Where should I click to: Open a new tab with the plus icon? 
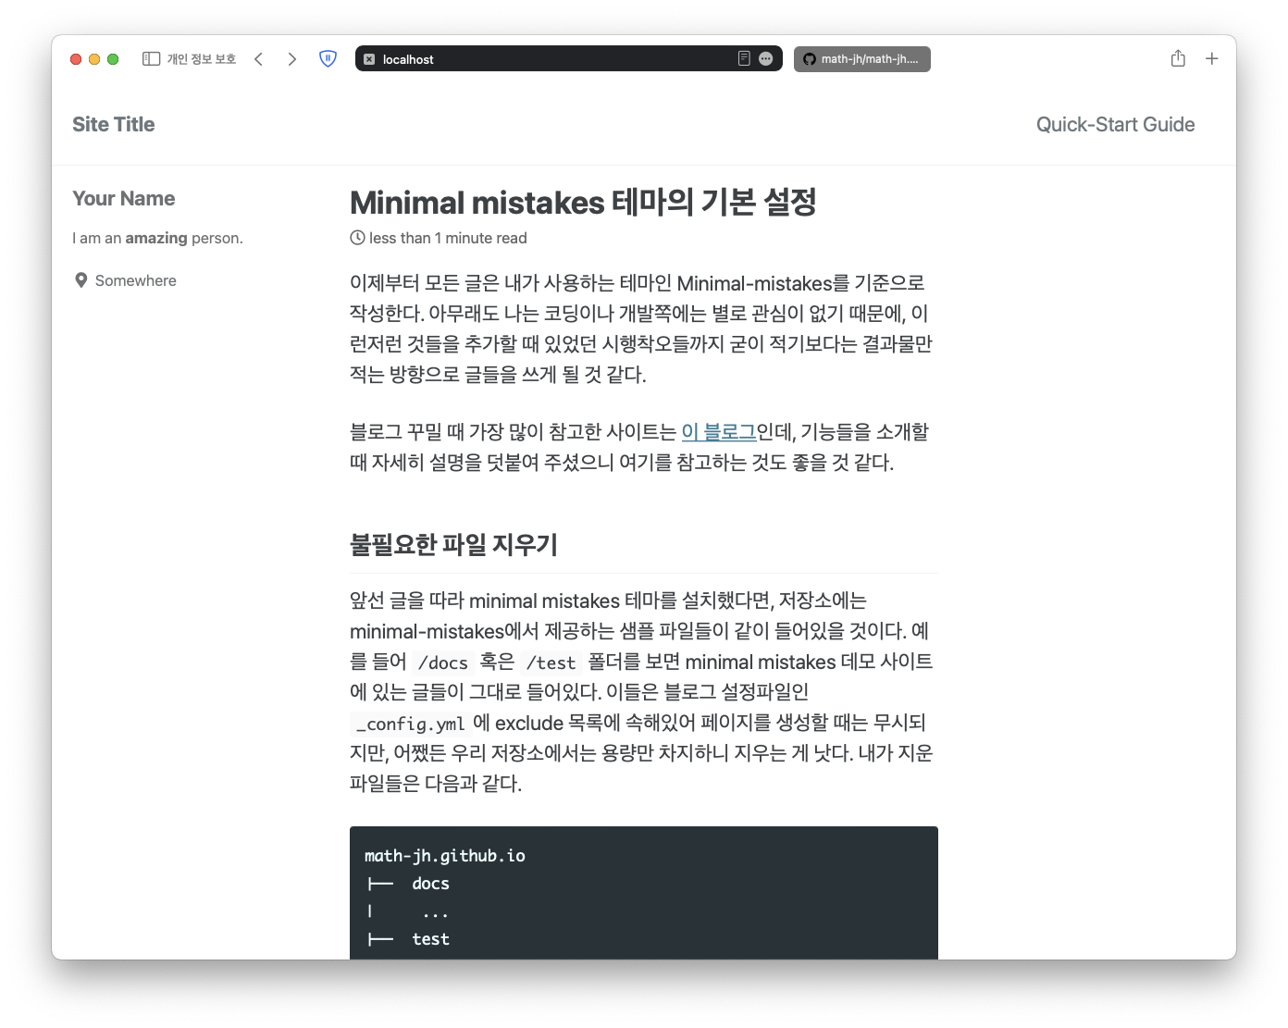pos(1211,58)
